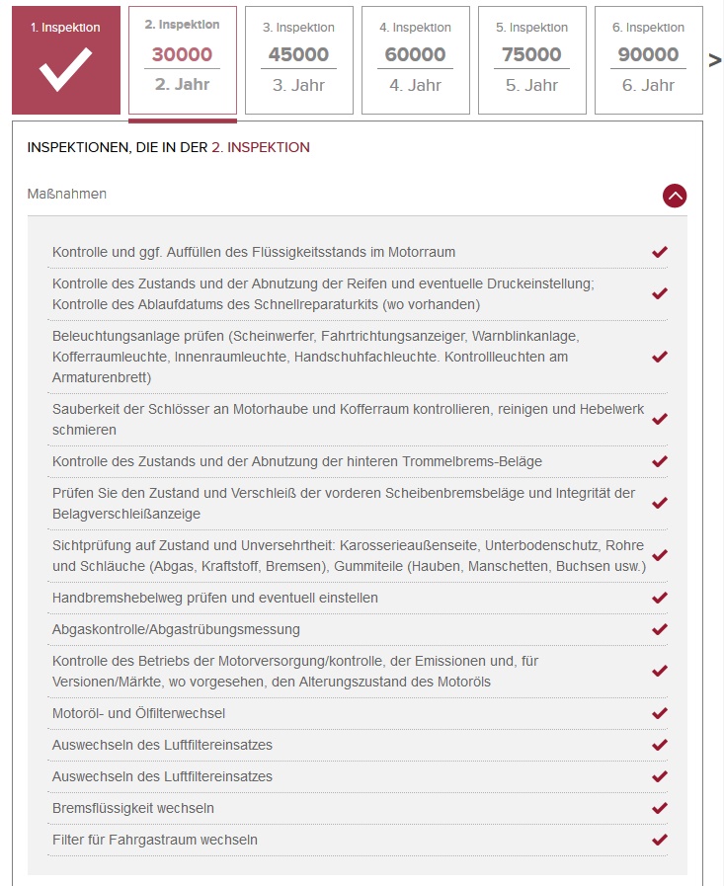Image resolution: width=724 pixels, height=886 pixels.
Task: Toggle the Beleuchtungsanlage prüfen checkmark
Action: point(660,357)
